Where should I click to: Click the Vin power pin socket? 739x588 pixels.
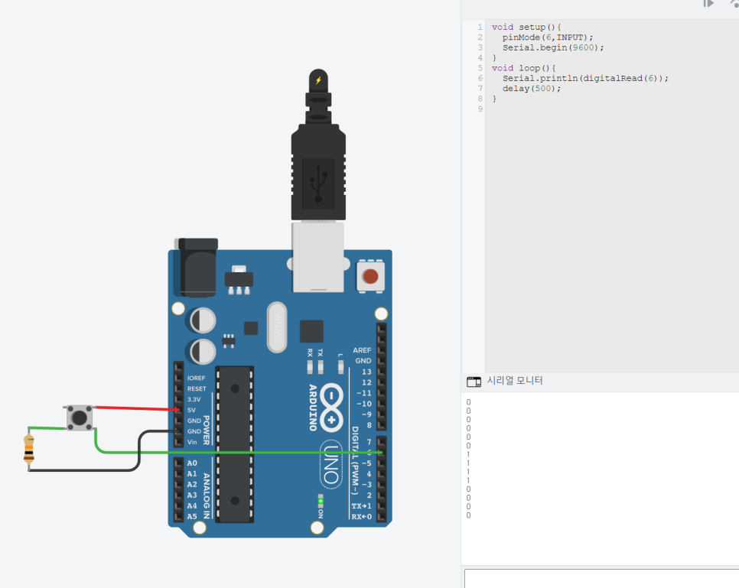(x=177, y=443)
